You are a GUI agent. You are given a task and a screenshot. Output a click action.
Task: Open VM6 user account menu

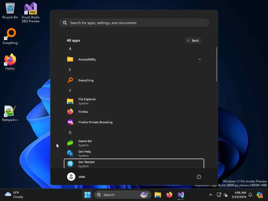(76, 177)
